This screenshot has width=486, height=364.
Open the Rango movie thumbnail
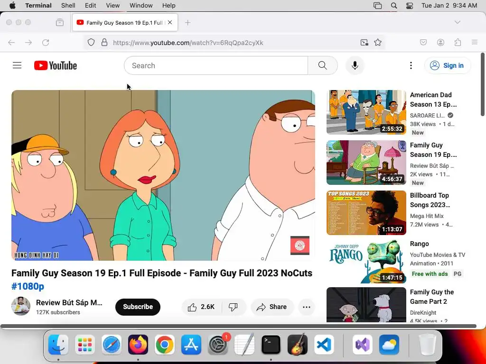point(366,261)
